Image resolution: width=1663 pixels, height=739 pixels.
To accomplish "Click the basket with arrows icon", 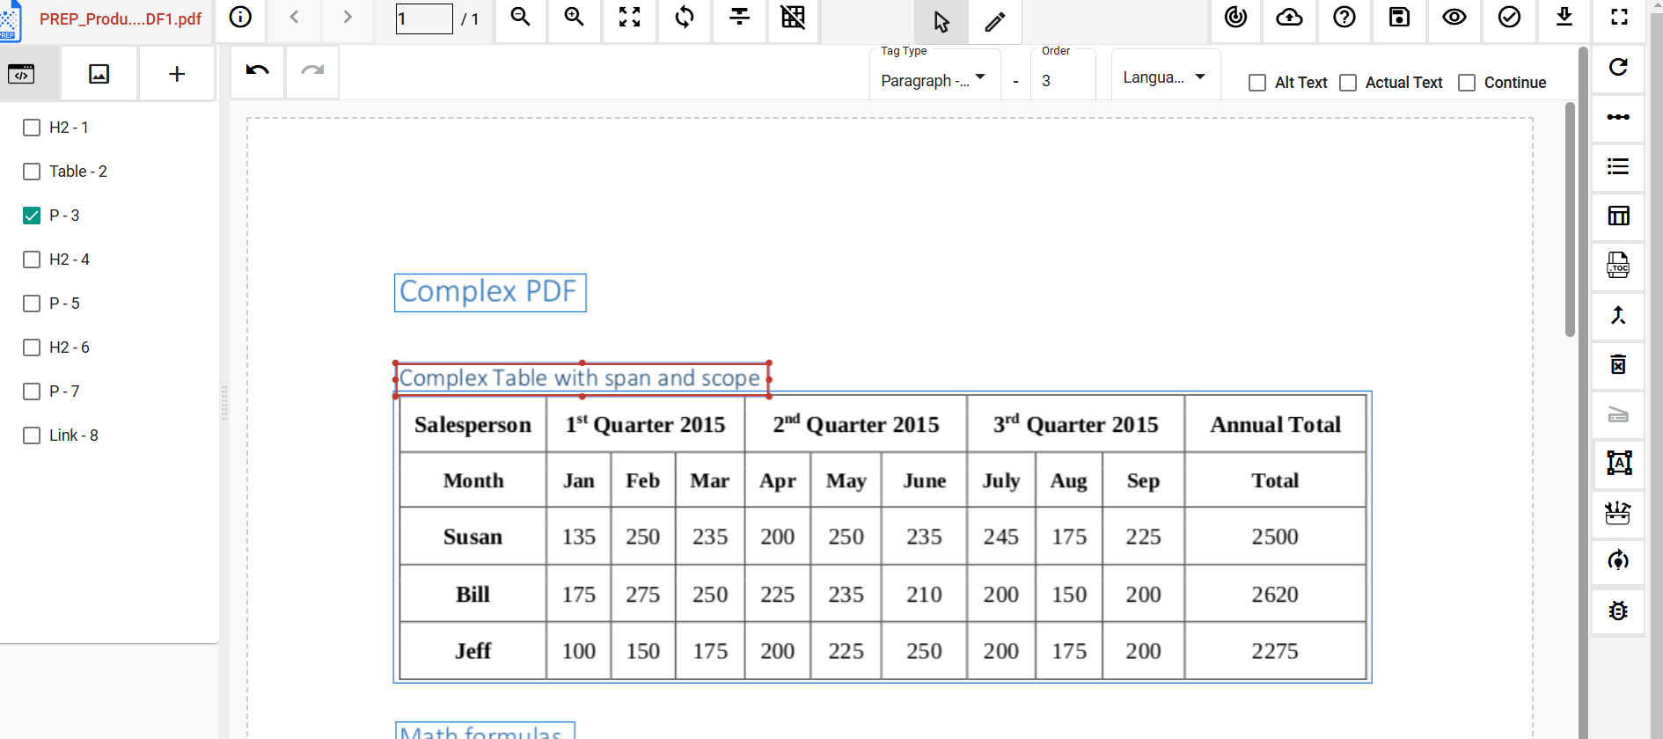I will 1618,512.
